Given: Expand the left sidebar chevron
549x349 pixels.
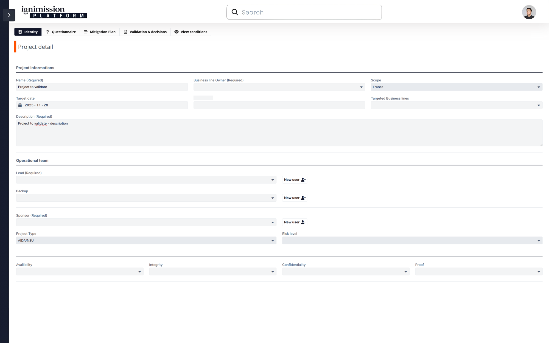Looking at the screenshot, I should [9, 15].
